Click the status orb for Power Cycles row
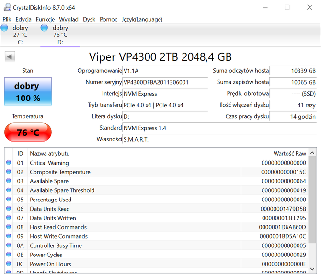The width and height of the screenshot is (321, 278). coord(9,254)
